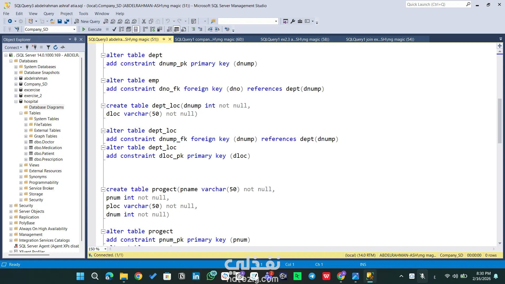The image size is (505, 284).
Task: Collapse the alter table dept code block
Action: pyautogui.click(x=103, y=55)
